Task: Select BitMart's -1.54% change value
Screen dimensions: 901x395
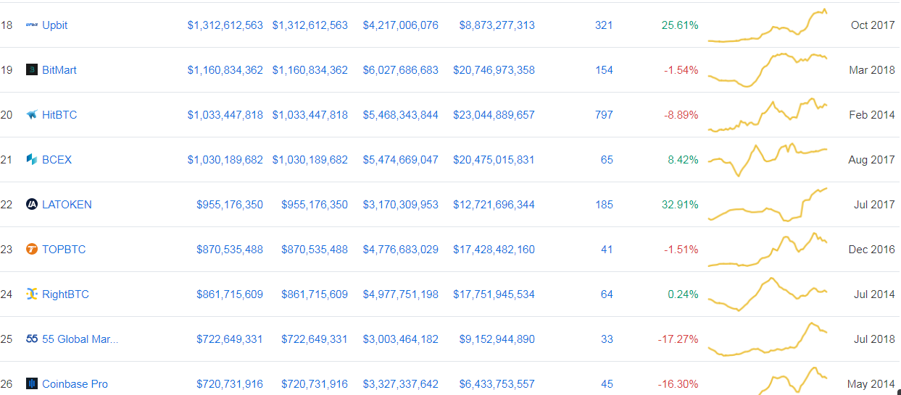Action: click(x=681, y=70)
